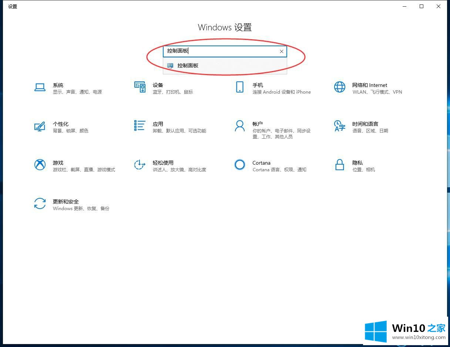Open 更新和安全 settings label
Image resolution: width=450 pixels, height=347 pixels.
(66, 202)
